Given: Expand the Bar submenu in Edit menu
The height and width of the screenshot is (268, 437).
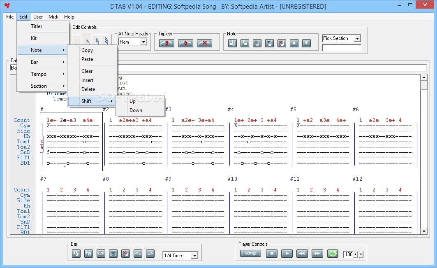Looking at the screenshot, I should pos(43,62).
